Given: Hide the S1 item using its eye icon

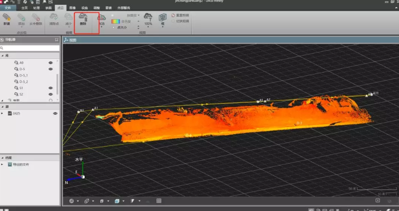Looking at the screenshot, I should [x=50, y=88].
